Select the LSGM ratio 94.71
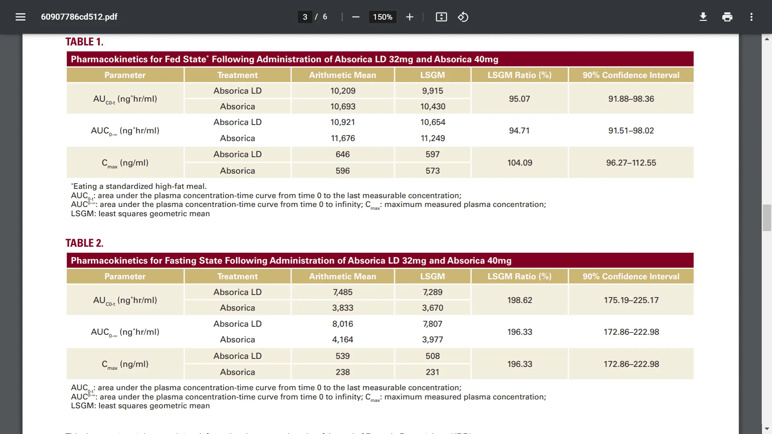The height and width of the screenshot is (434, 772). click(x=519, y=131)
